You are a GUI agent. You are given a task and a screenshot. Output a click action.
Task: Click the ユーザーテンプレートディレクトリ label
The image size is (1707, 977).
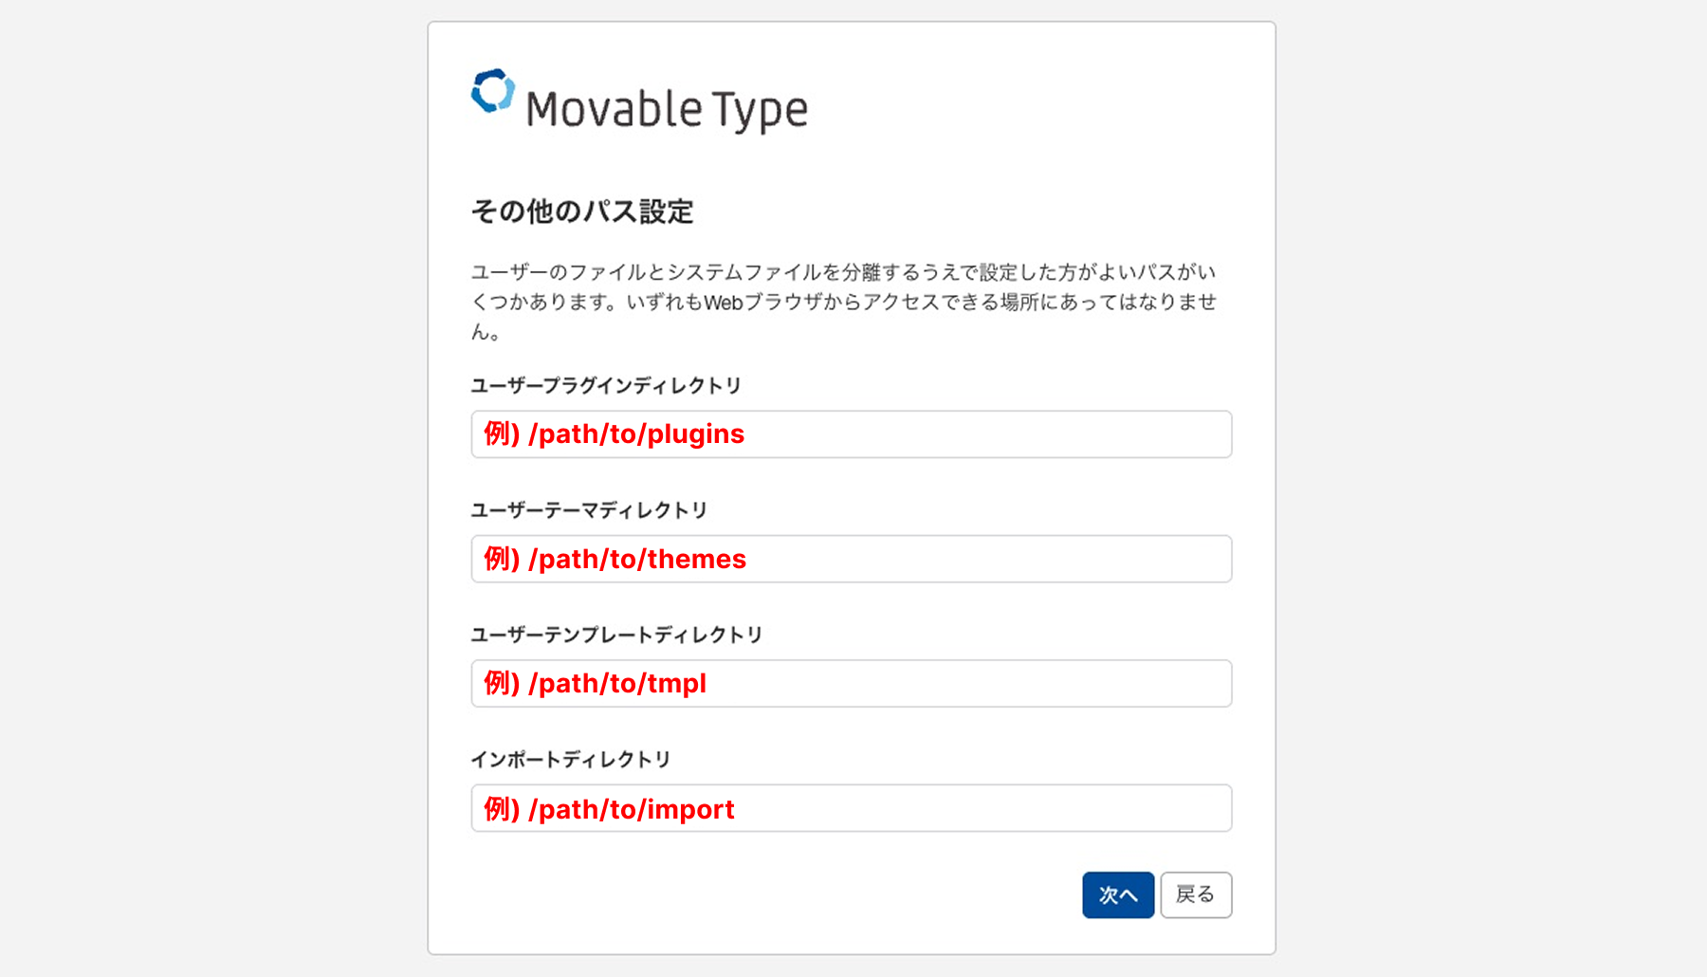click(616, 635)
